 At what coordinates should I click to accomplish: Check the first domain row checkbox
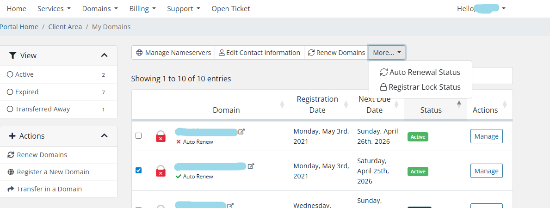tap(138, 136)
